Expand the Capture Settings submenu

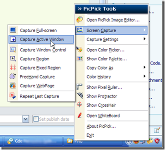click(x=111, y=39)
